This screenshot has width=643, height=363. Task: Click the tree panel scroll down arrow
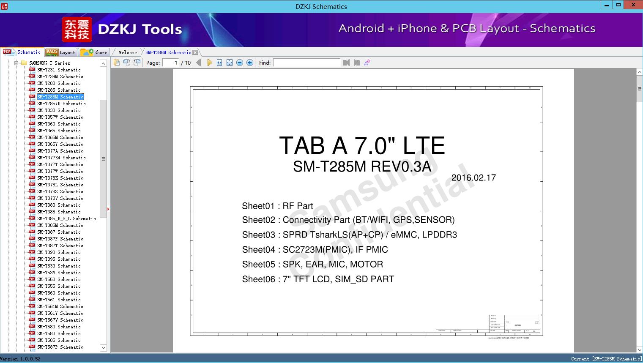click(103, 348)
